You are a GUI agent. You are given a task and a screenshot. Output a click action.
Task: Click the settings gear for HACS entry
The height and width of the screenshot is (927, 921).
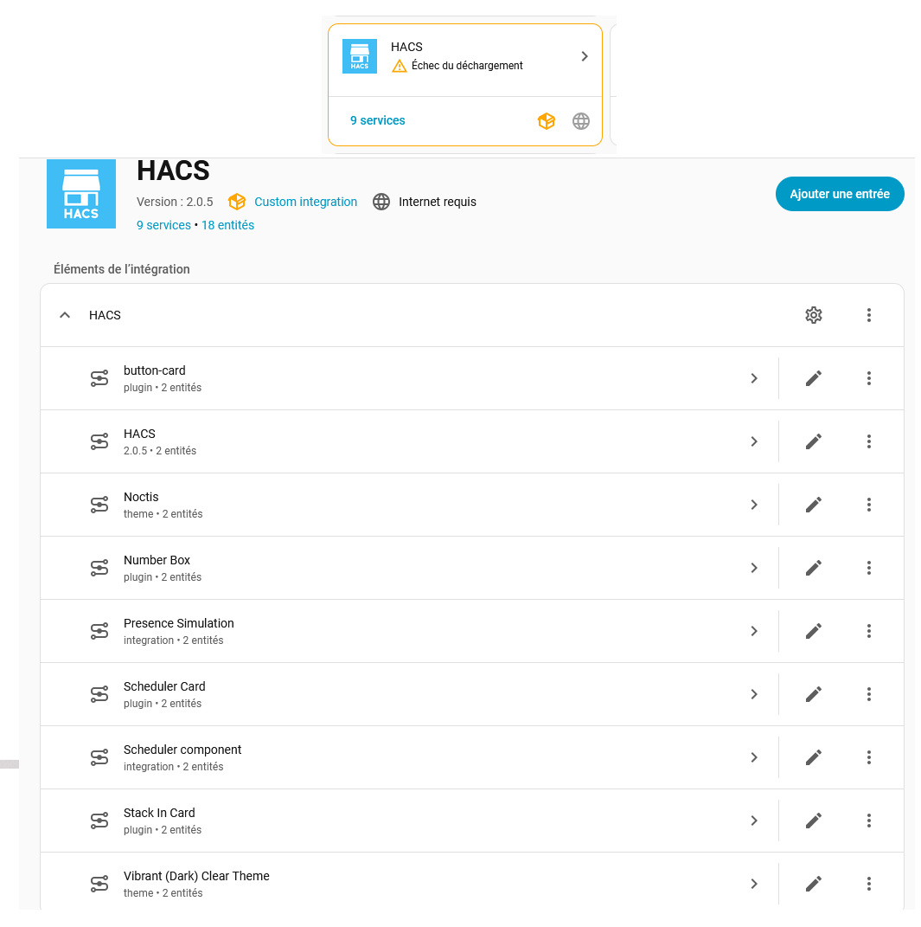(x=813, y=315)
